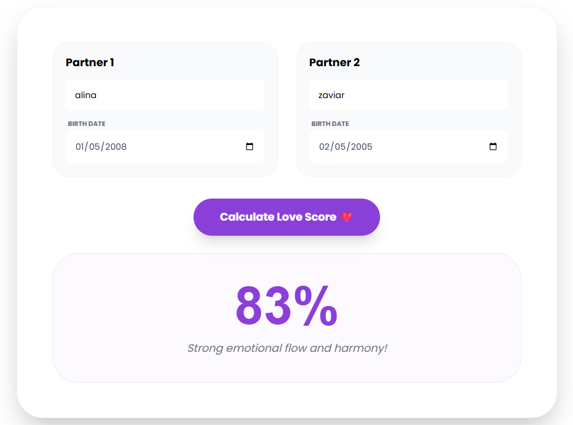This screenshot has width=573, height=425.
Task: Select the harmony message text
Action: (x=287, y=348)
